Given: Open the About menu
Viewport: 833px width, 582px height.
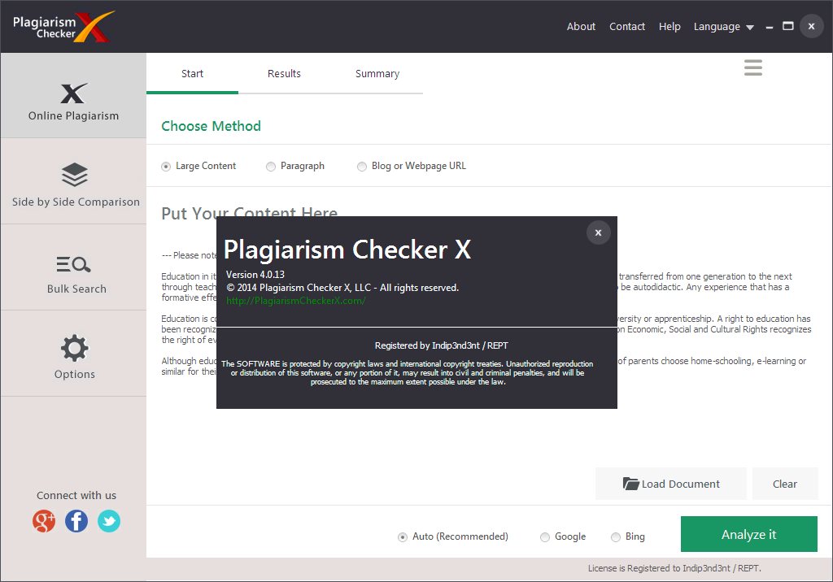Looking at the screenshot, I should (581, 27).
